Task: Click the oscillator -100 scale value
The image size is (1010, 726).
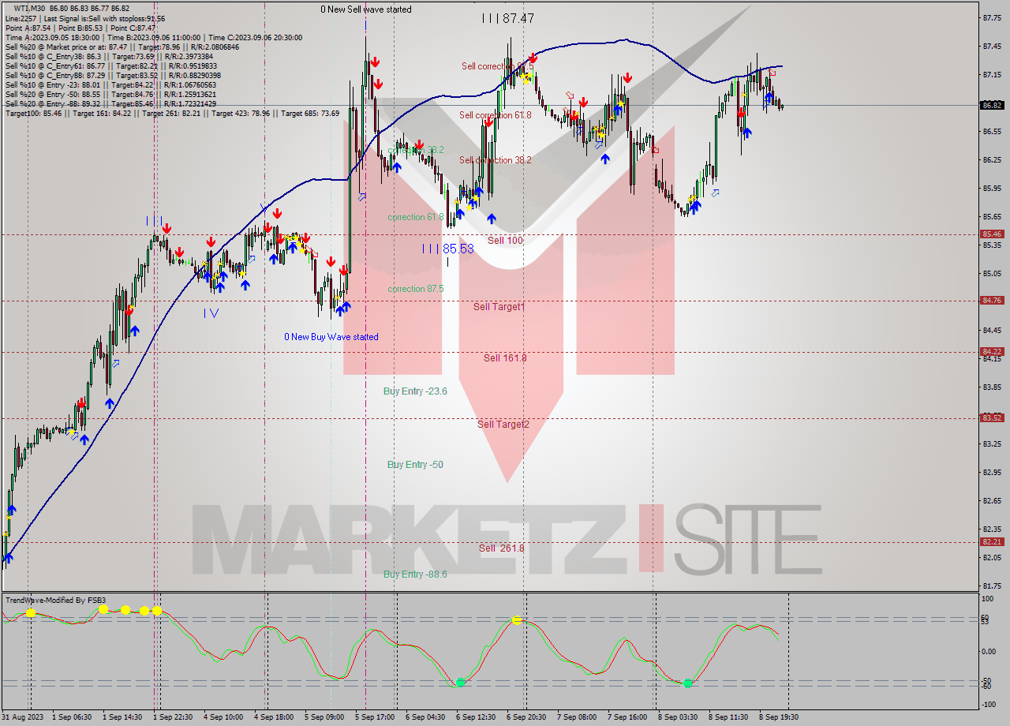Action: click(x=987, y=704)
